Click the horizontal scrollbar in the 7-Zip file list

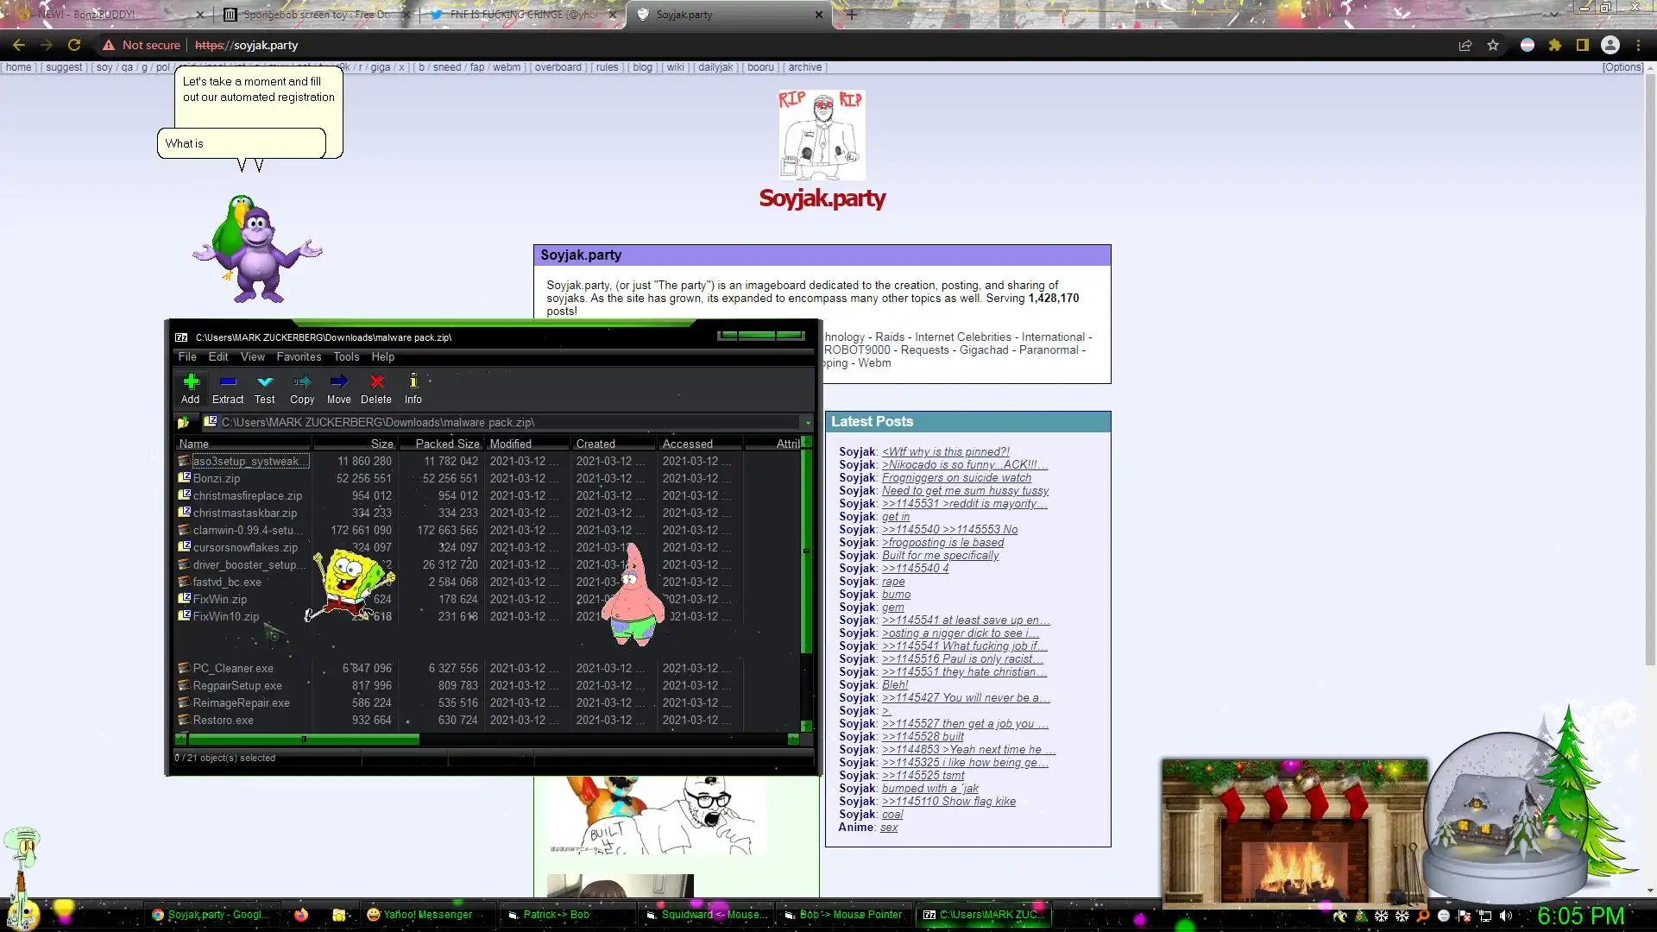tap(303, 739)
